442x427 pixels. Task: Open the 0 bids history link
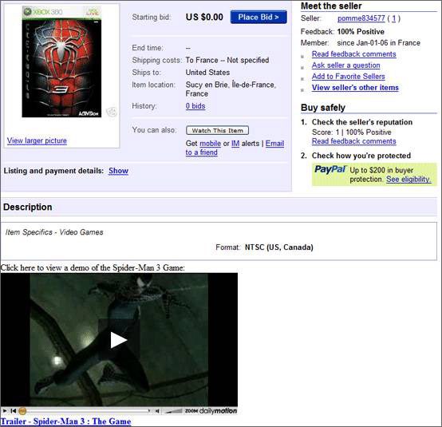coord(195,106)
